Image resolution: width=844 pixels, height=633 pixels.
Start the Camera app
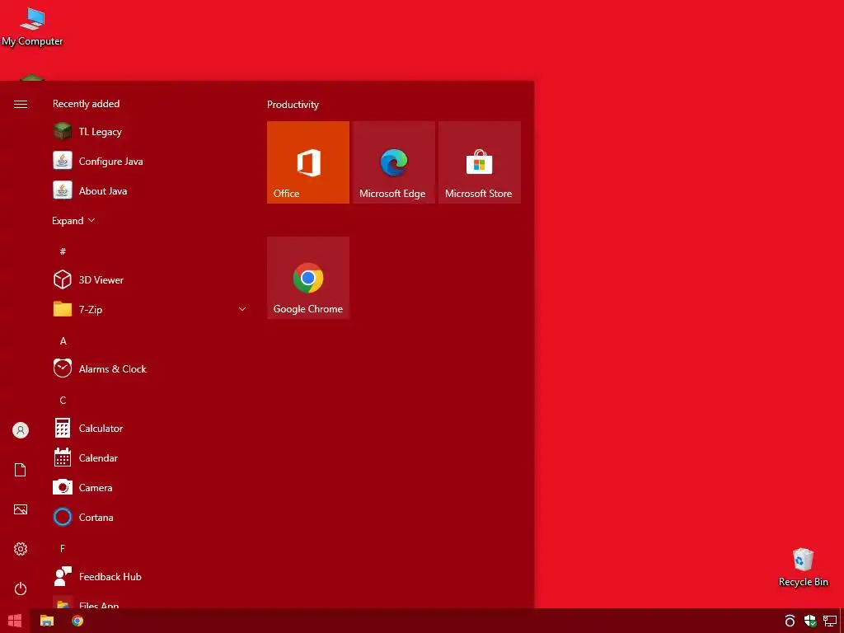pos(149,487)
